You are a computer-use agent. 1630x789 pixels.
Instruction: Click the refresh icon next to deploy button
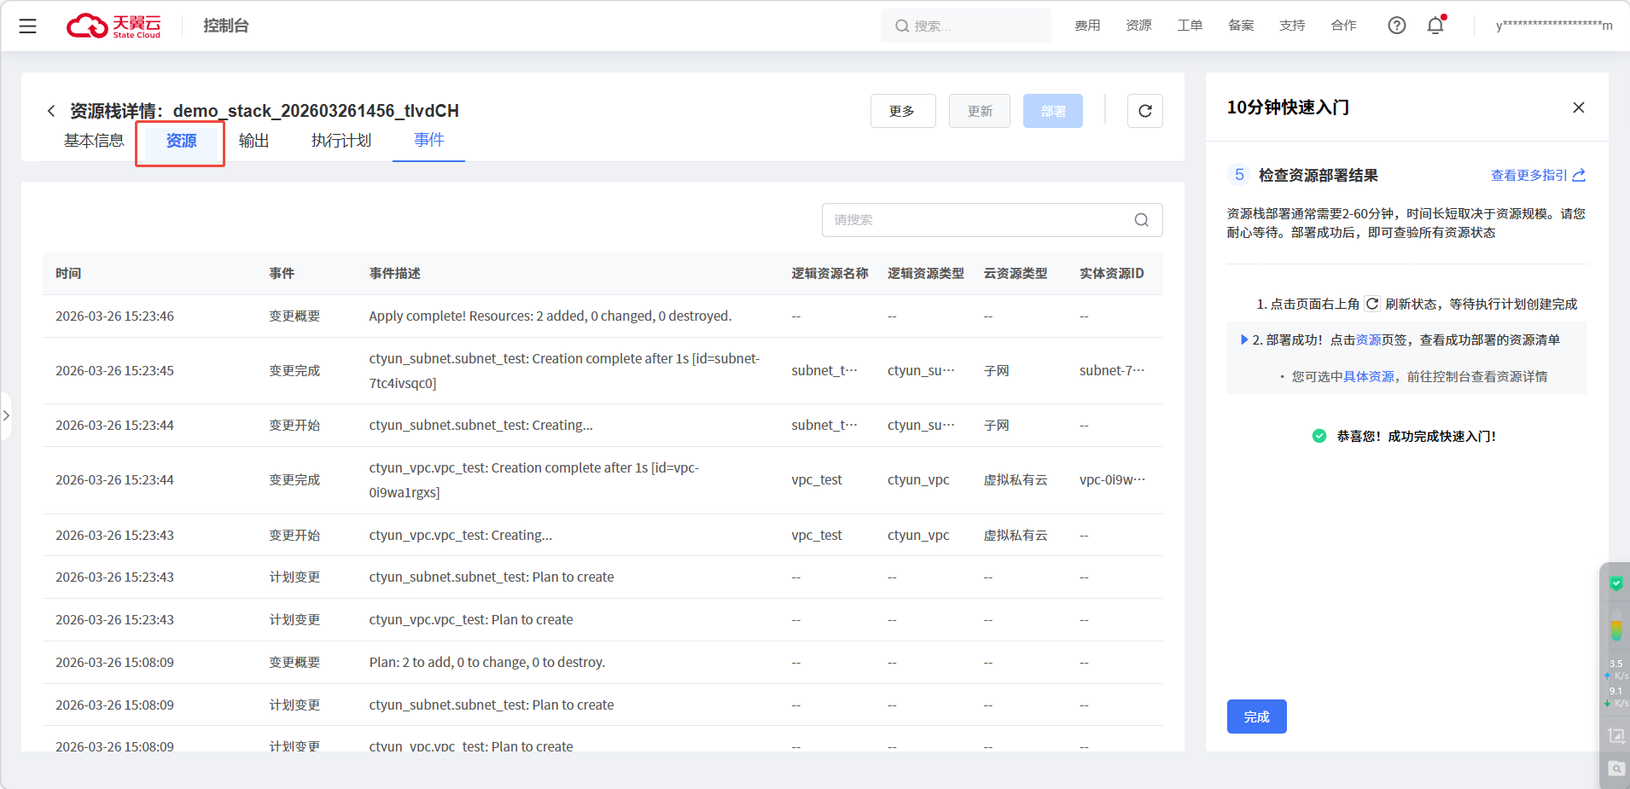click(x=1144, y=111)
